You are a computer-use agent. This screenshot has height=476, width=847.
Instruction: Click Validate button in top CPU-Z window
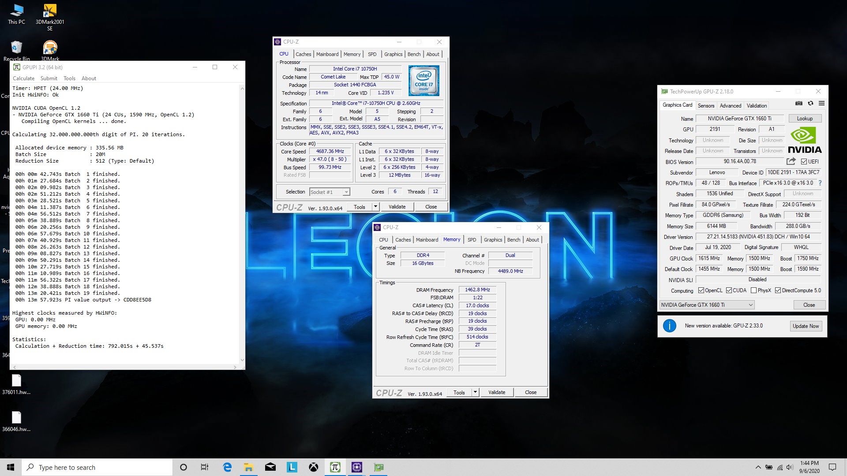click(x=397, y=207)
